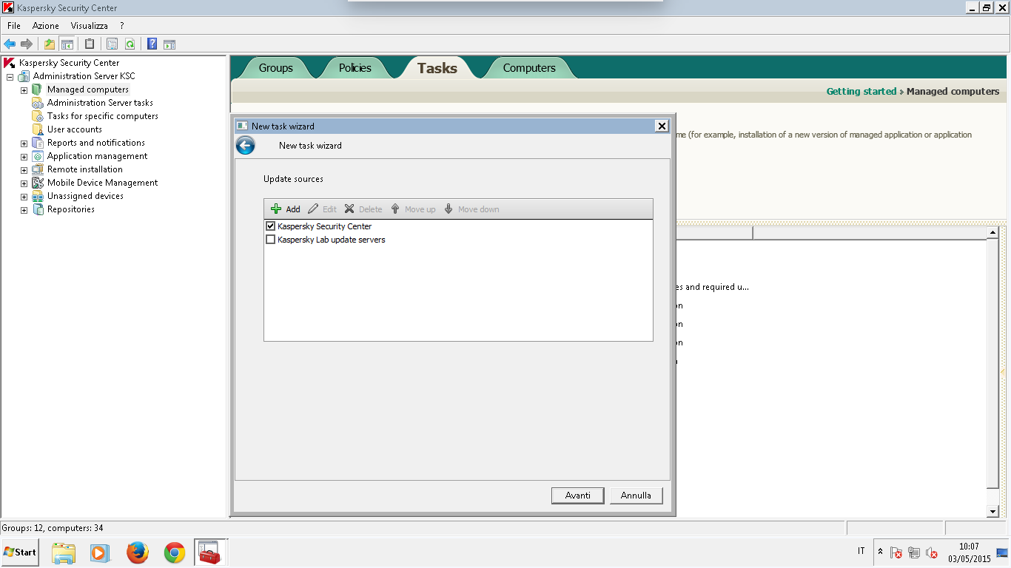Click the Up one level folder icon

coord(50,44)
